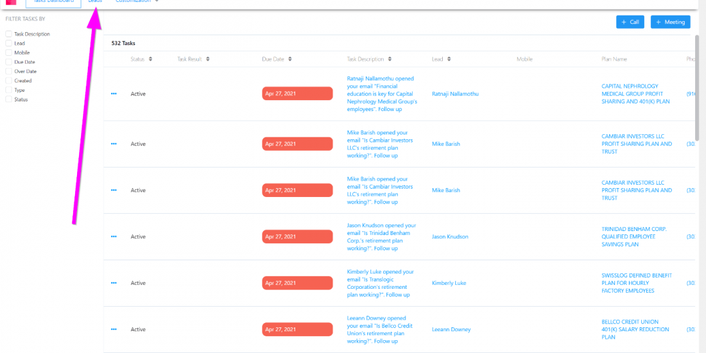Open three-dot menu for Leeann Downey task

click(x=114, y=329)
